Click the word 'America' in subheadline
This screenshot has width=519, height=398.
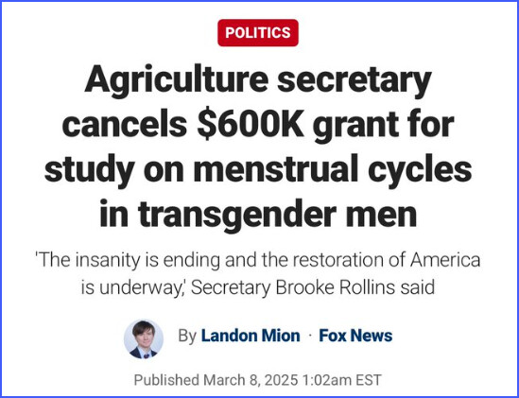[445, 260]
